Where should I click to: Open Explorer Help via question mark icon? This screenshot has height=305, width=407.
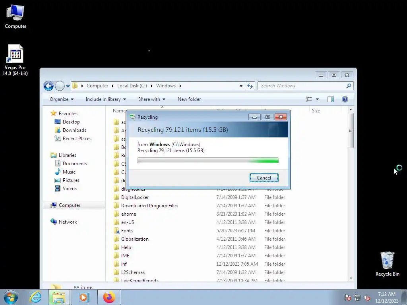click(x=345, y=99)
